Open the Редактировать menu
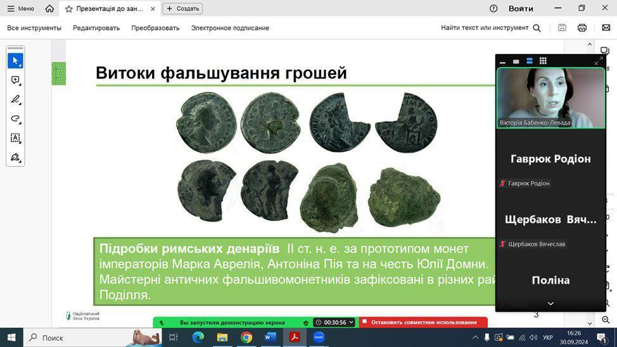 pos(96,28)
